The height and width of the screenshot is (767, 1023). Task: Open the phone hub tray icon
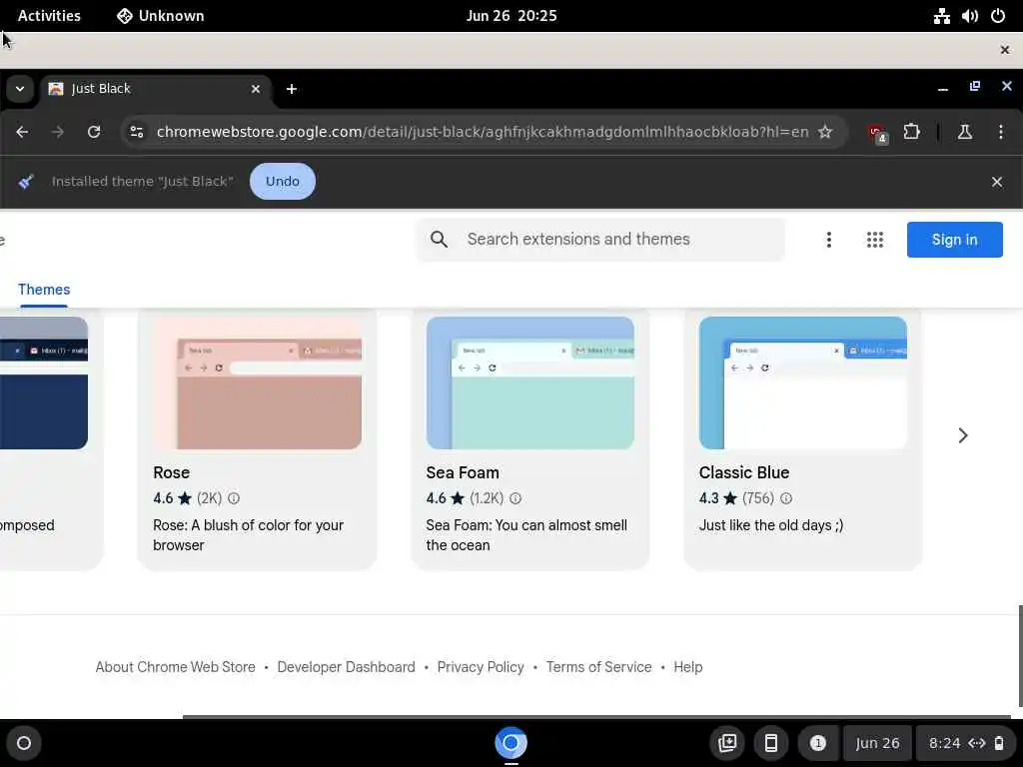[771, 743]
